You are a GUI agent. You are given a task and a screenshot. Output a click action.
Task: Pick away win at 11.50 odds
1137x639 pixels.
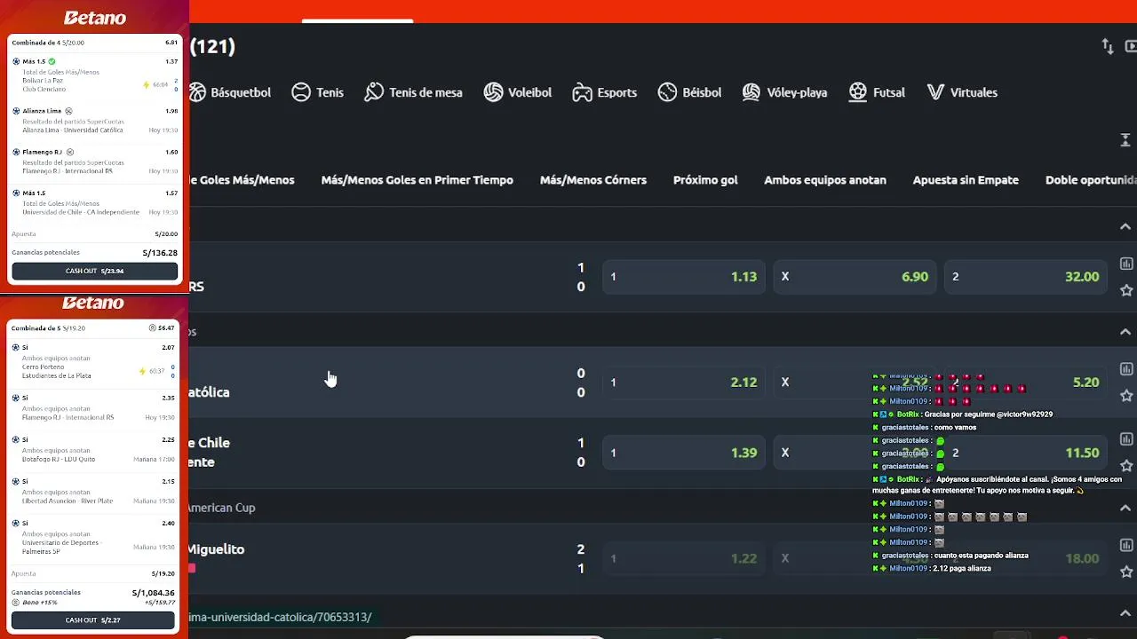click(x=1026, y=453)
